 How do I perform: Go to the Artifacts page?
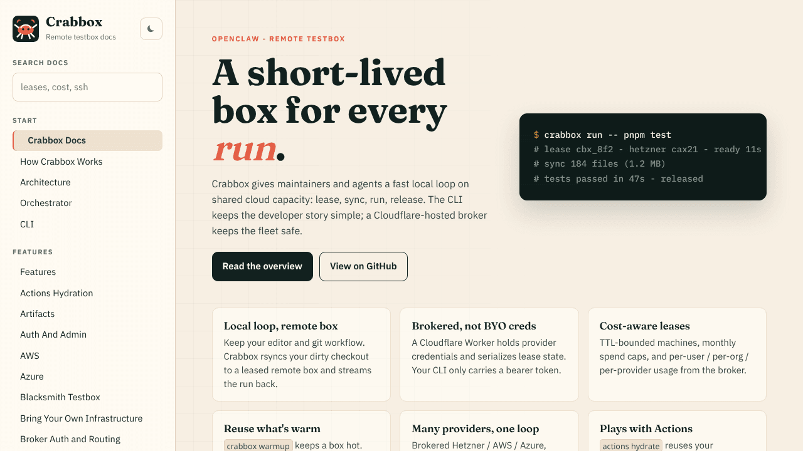click(x=87, y=314)
